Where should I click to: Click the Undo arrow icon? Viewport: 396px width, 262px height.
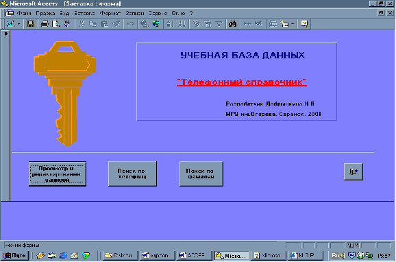pos(130,24)
